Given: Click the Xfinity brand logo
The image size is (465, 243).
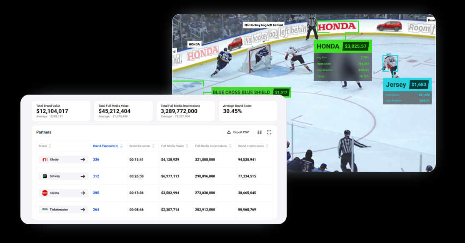Looking at the screenshot, I should pyautogui.click(x=46, y=160).
